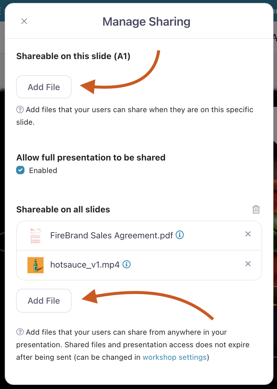Viewport: 277px width, 389px height.
Task: Open the workshop settings link
Action: pyautogui.click(x=175, y=357)
